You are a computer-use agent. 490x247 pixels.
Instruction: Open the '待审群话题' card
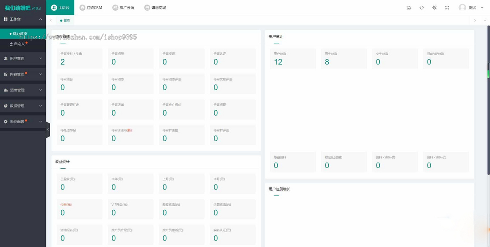coord(182,135)
